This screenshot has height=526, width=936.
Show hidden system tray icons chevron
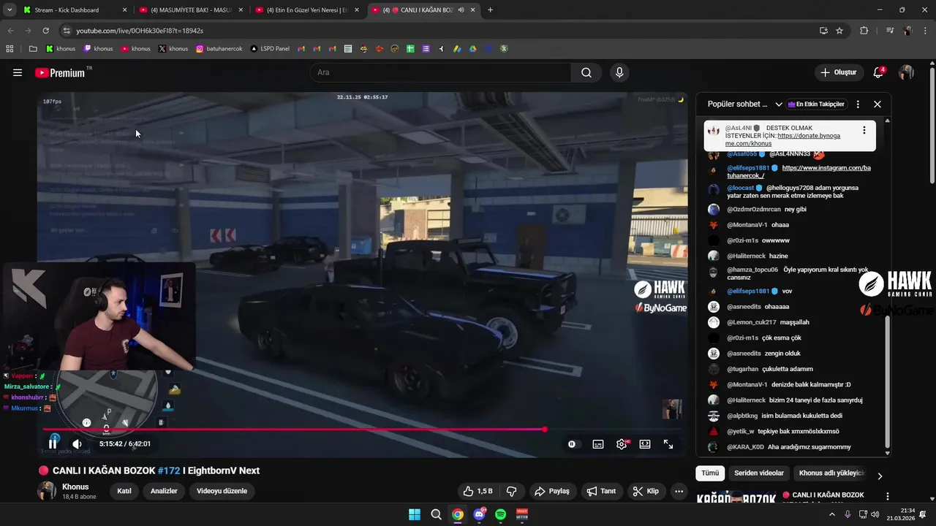[x=831, y=514]
